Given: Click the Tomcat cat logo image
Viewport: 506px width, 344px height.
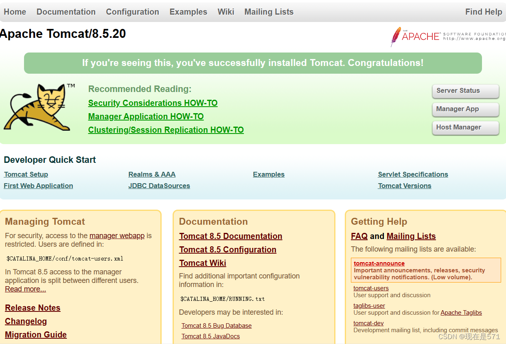Looking at the screenshot, I should click(x=39, y=107).
